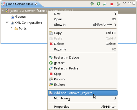137x110 pixels.
Task: Close the JBoss Server View tab
Action: click(x=36, y=4)
